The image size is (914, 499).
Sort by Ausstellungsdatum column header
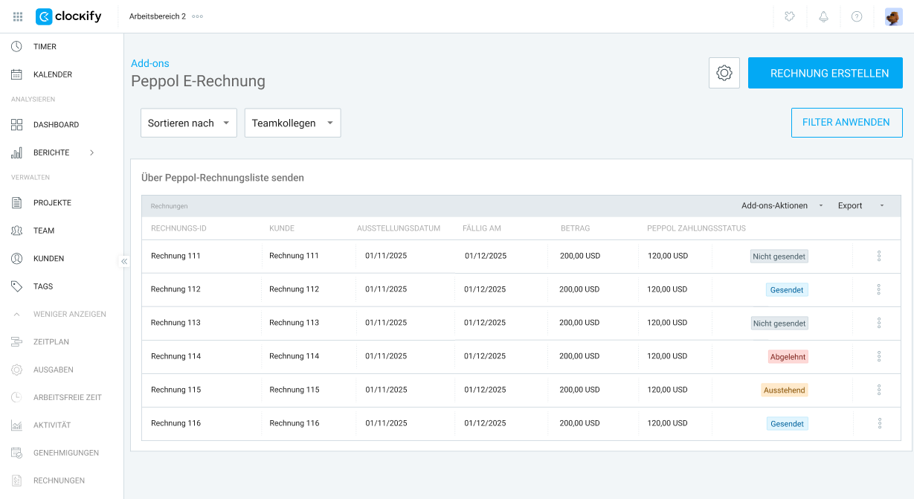click(x=399, y=228)
